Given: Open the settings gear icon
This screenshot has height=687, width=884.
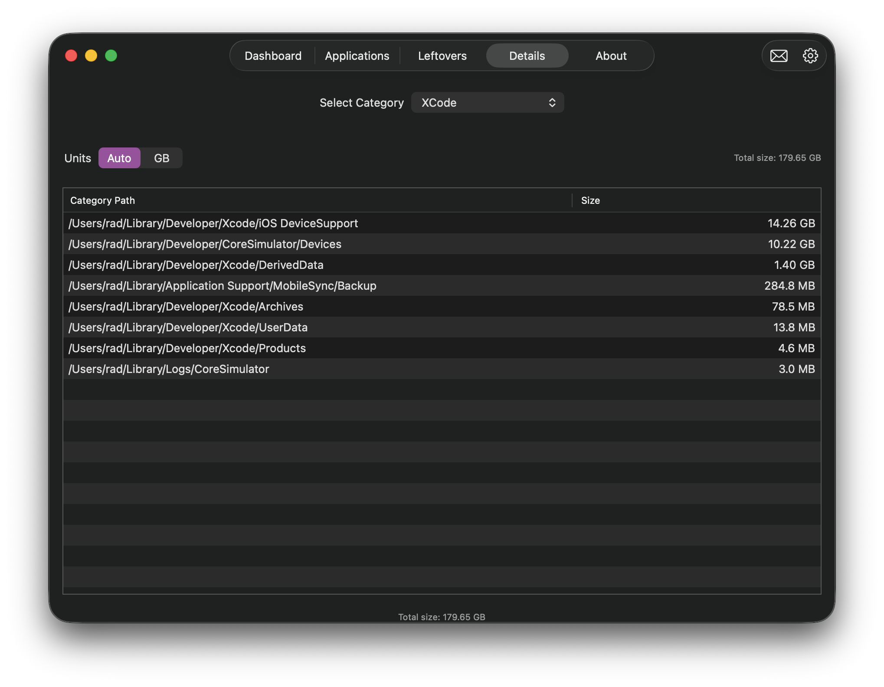Looking at the screenshot, I should tap(810, 56).
